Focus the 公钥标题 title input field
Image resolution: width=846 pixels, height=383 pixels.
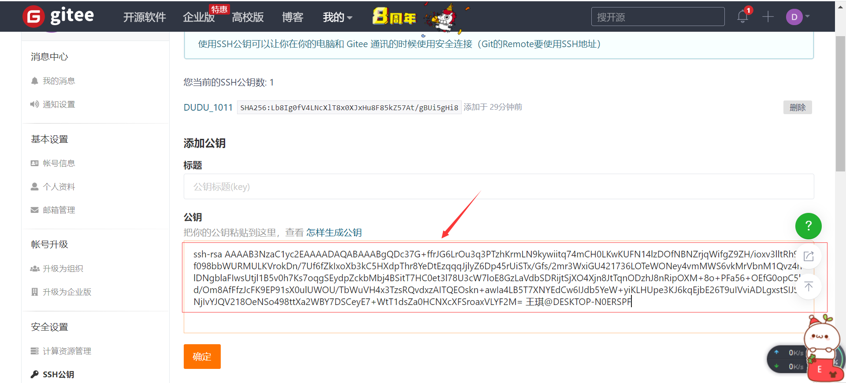click(x=499, y=186)
